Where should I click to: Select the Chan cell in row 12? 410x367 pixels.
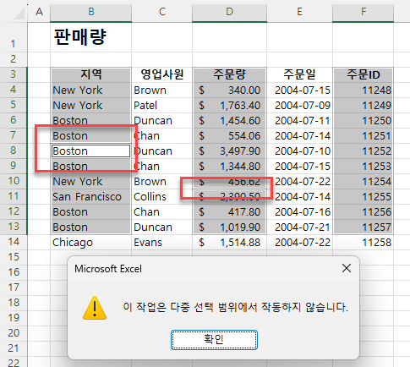(161, 211)
